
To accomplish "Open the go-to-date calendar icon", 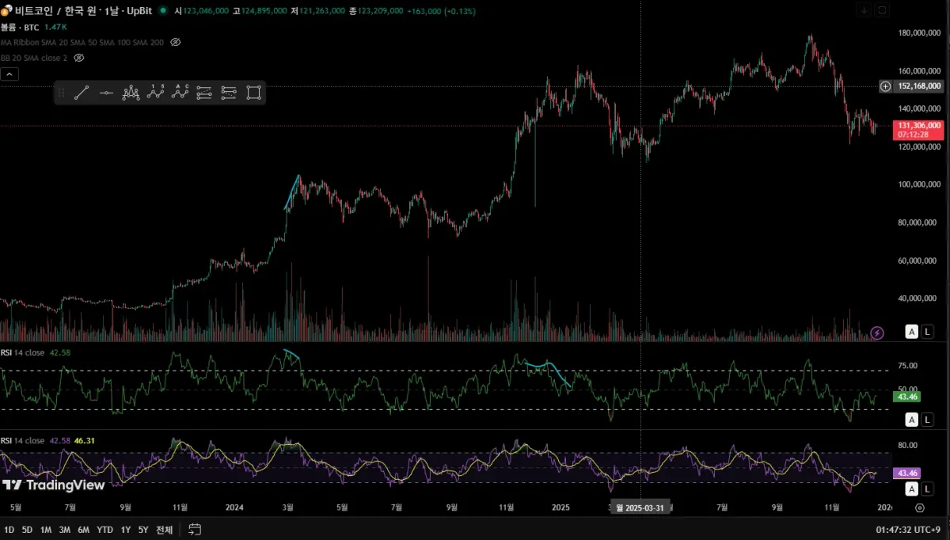I will (196, 530).
